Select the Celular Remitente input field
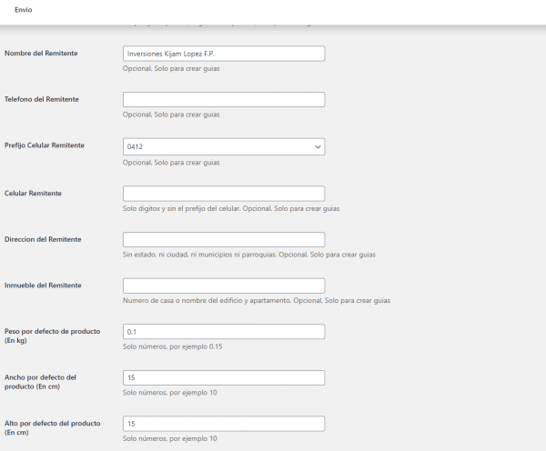546x451 pixels. point(224,194)
